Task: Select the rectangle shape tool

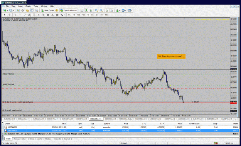Action: 57,15
